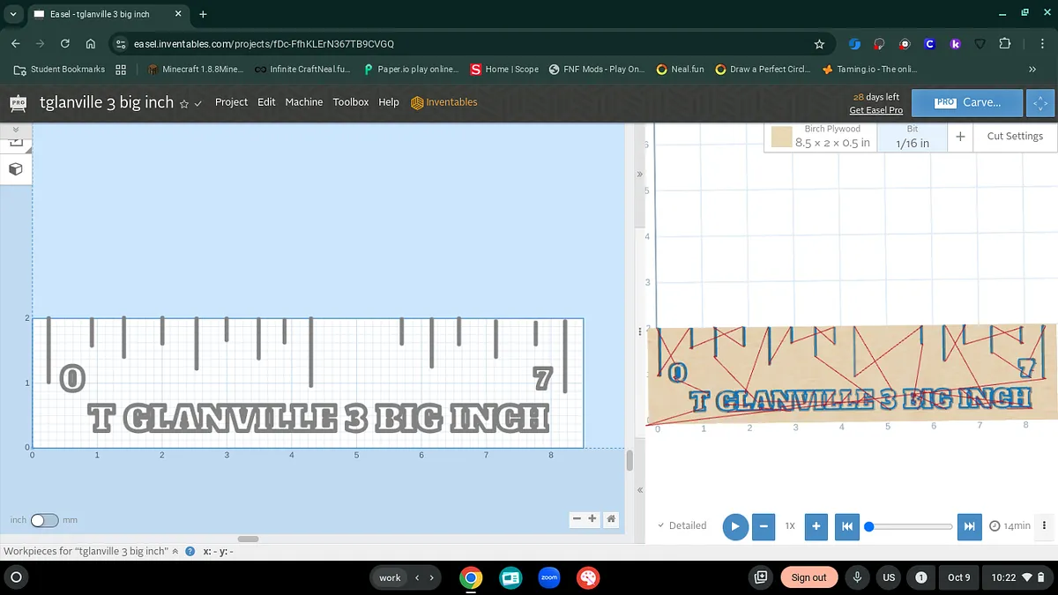Viewport: 1058px width, 595px height.
Task: Rewind simulation to the start
Action: coord(846,526)
